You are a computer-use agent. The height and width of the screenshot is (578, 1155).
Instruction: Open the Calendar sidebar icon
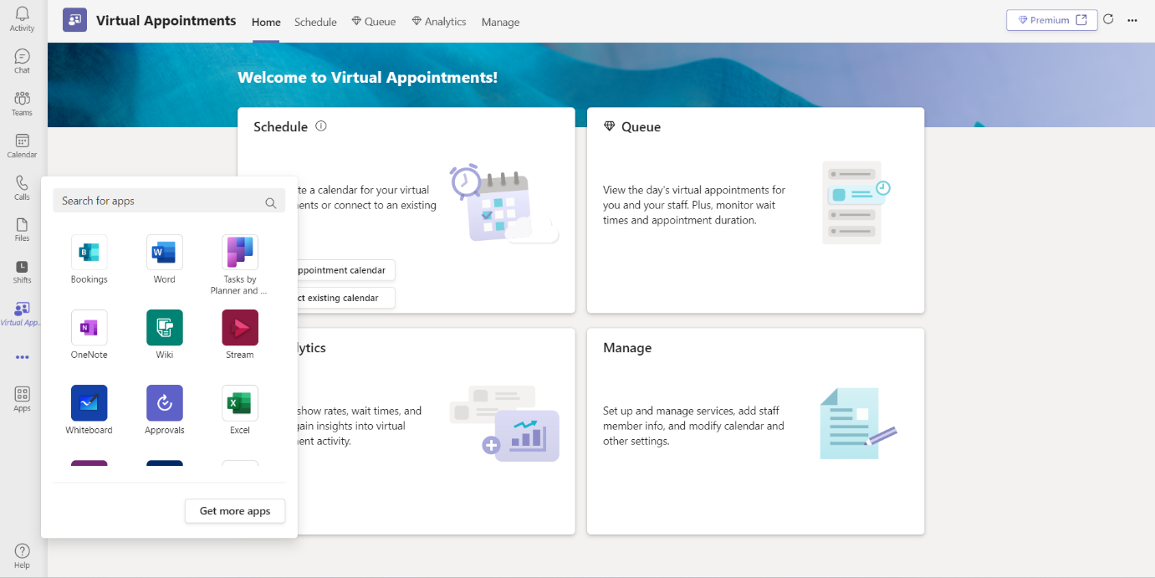[22, 146]
